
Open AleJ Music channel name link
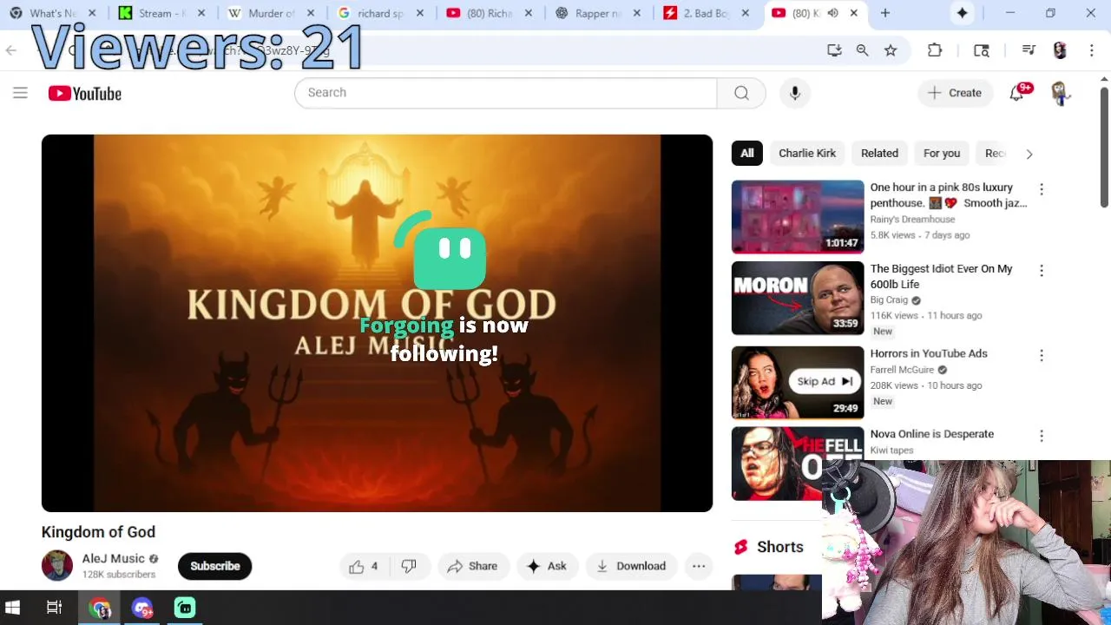coord(114,559)
